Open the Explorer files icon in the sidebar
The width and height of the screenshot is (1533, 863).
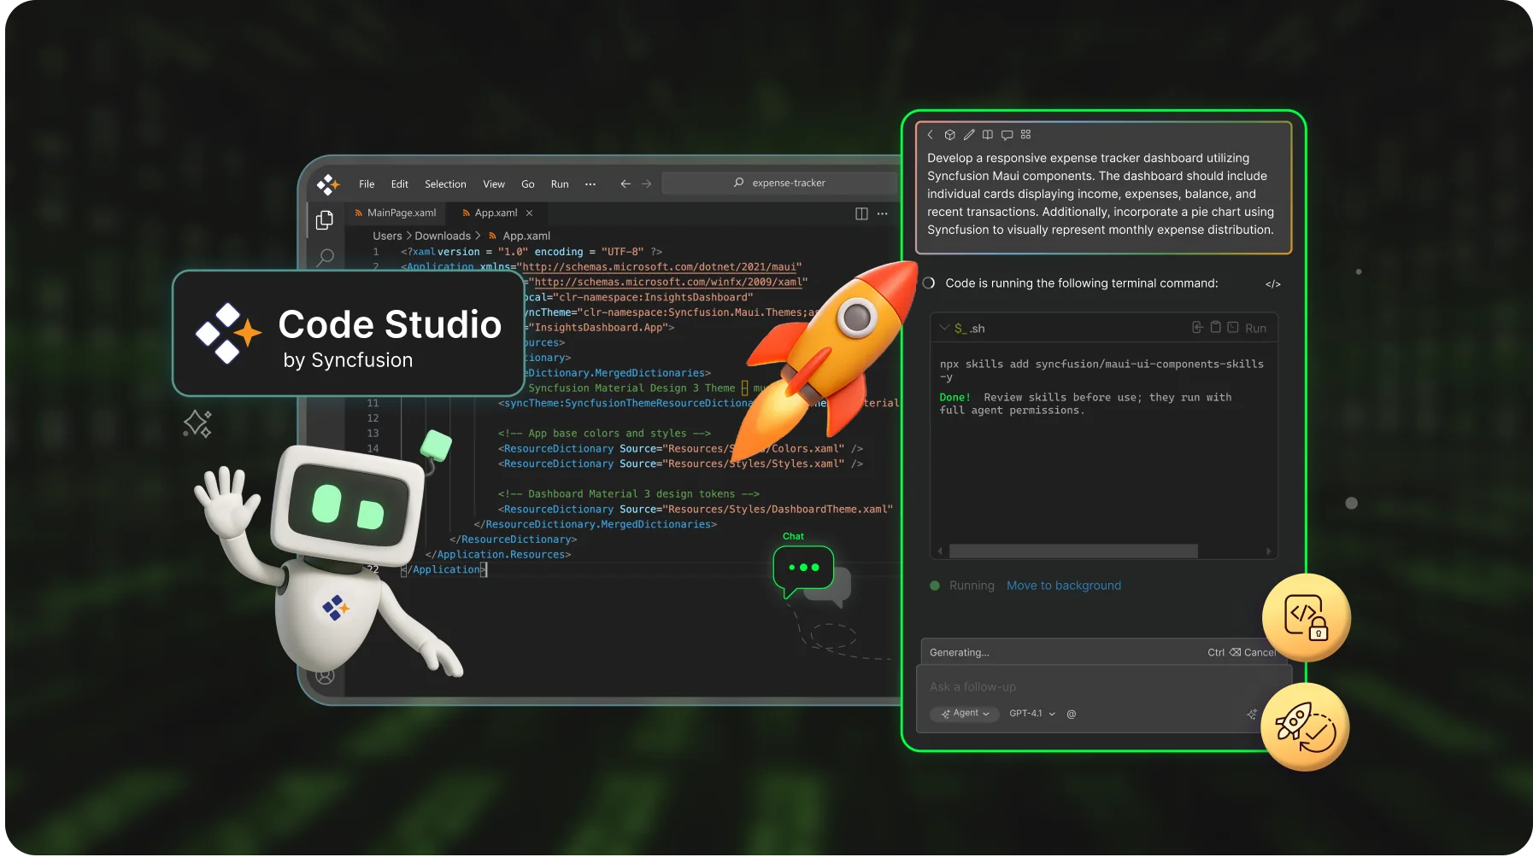pos(324,220)
